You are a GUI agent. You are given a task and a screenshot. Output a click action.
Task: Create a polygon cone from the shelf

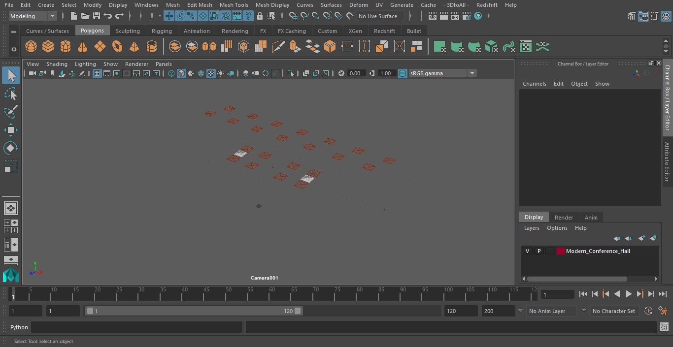(83, 47)
